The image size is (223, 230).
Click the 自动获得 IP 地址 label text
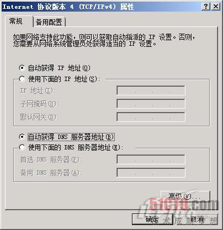(x=59, y=68)
